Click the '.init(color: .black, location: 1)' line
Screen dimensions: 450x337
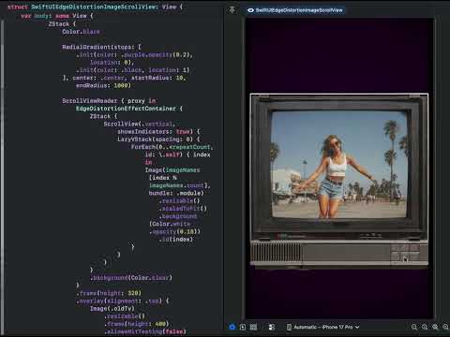coord(132,70)
